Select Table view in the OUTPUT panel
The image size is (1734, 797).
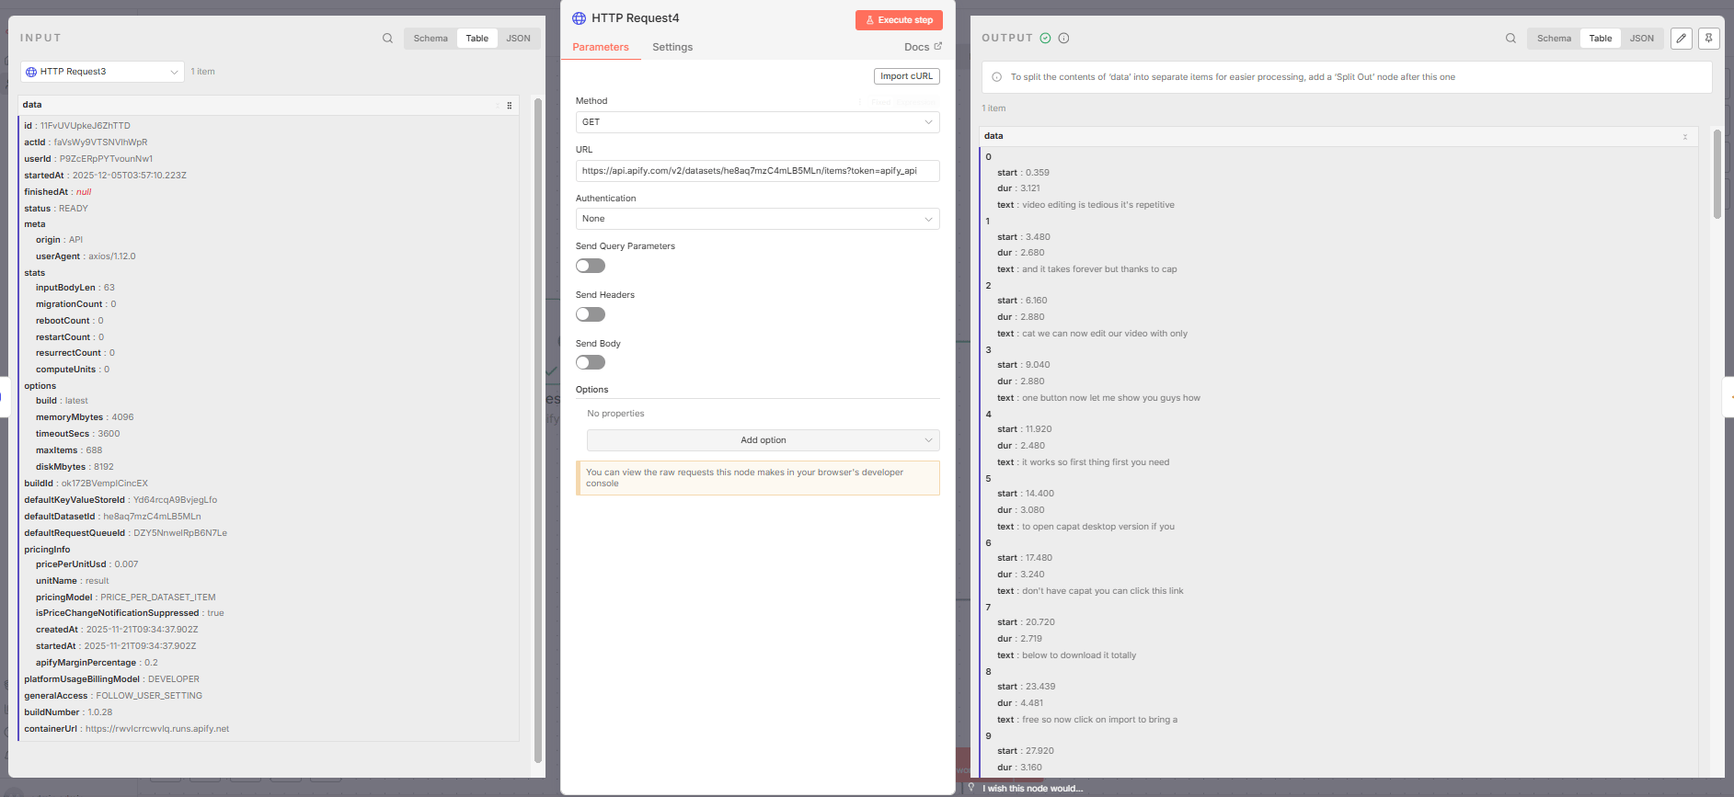click(1601, 39)
